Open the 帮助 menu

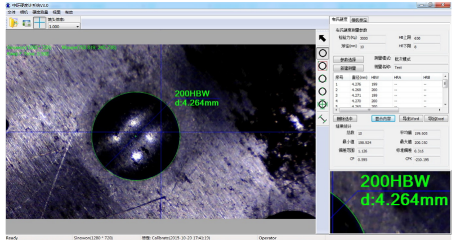coord(69,12)
